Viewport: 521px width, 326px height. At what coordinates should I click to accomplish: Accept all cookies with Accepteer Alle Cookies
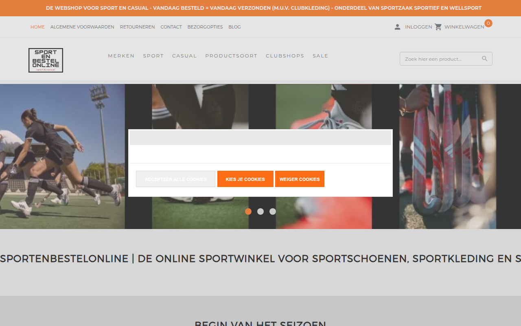[x=175, y=179]
